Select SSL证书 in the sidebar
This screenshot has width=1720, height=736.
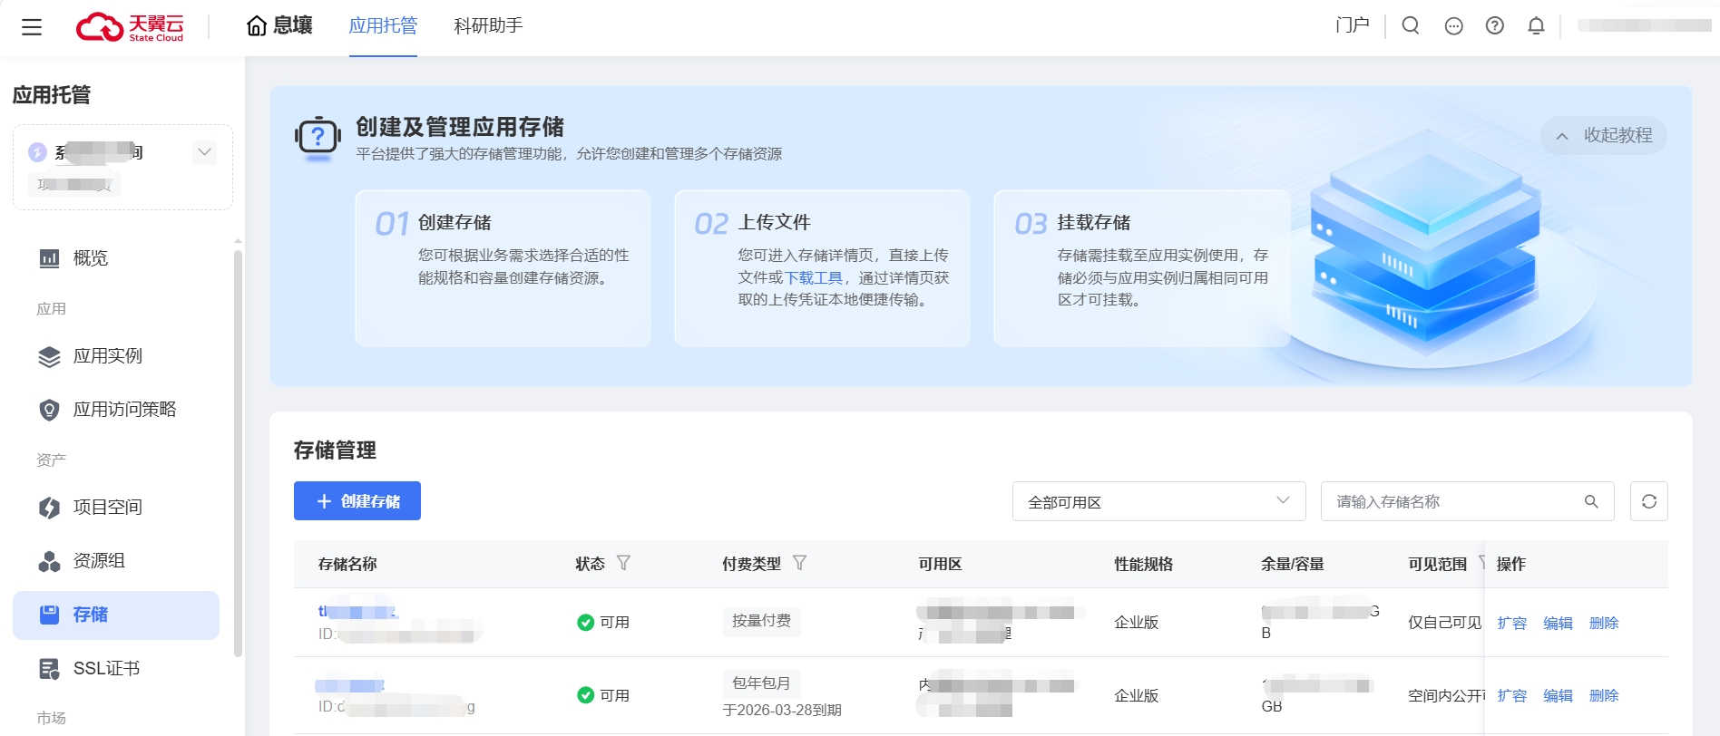[106, 669]
